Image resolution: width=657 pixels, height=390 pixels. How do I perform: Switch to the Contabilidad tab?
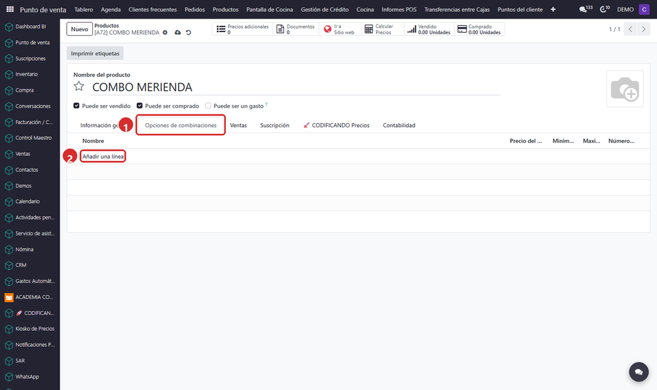click(399, 125)
